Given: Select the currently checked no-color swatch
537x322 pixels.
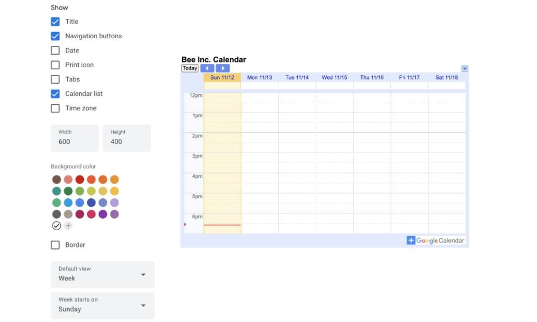Looking at the screenshot, I should (x=57, y=226).
